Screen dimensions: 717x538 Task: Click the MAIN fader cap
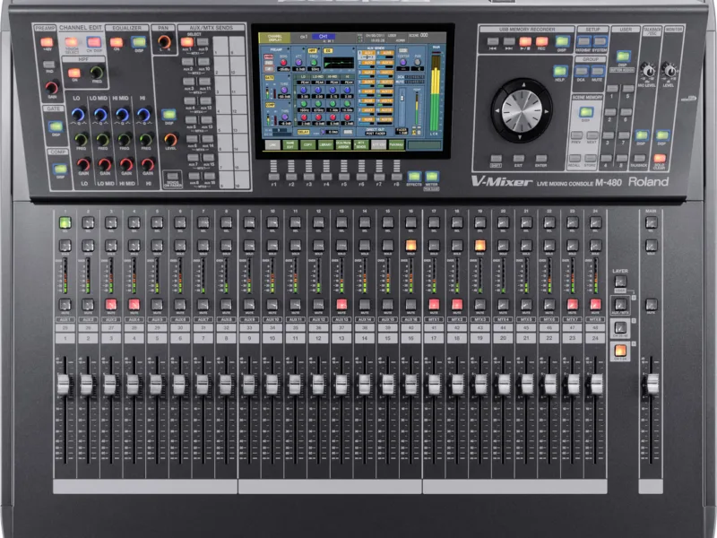[652, 384]
